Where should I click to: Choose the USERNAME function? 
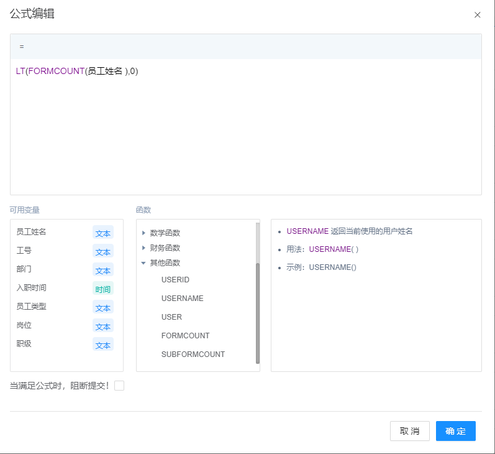tap(182, 299)
